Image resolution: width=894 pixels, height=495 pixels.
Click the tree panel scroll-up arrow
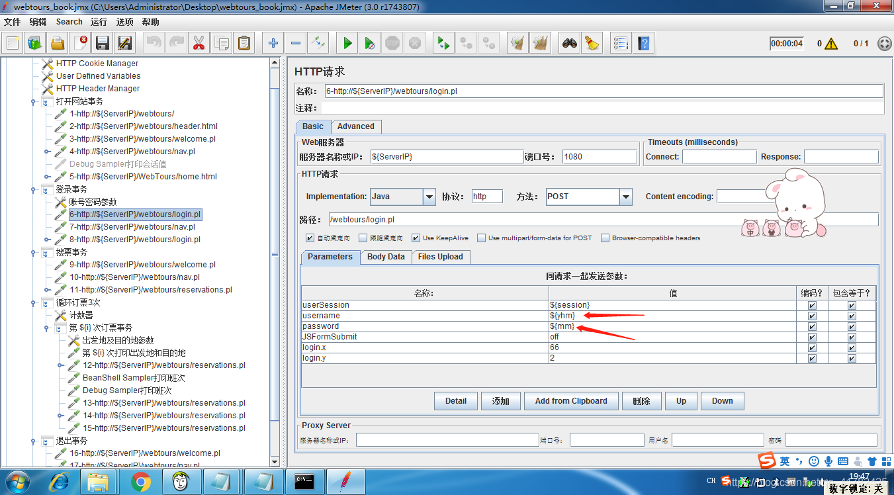tap(275, 62)
